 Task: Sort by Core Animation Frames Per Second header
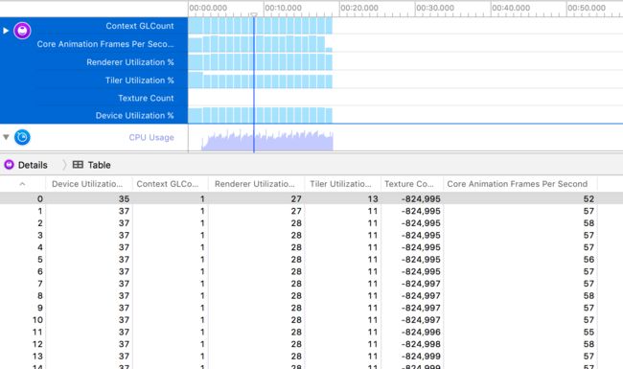(518, 184)
